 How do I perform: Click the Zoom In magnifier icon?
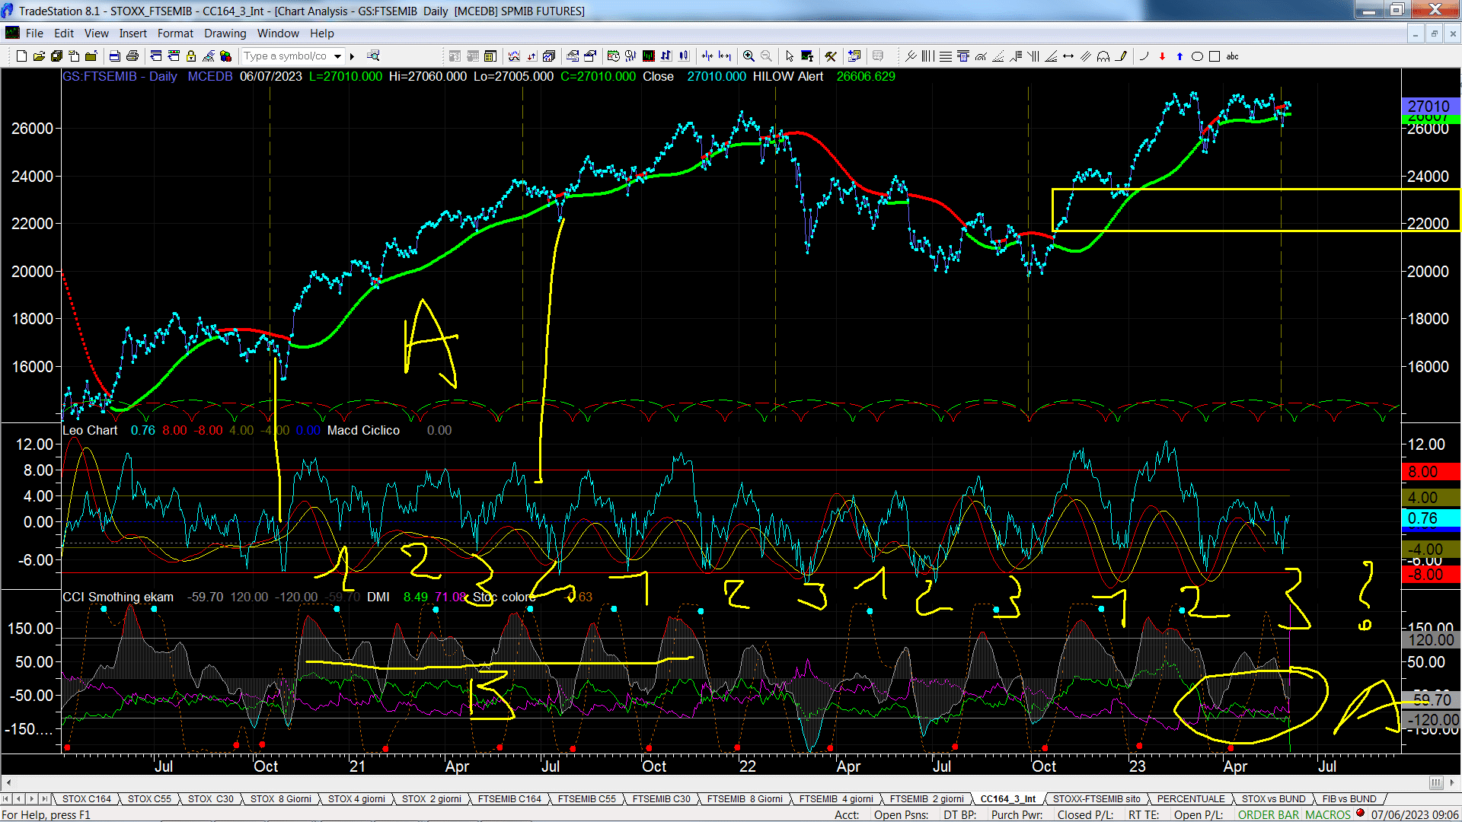(x=749, y=56)
